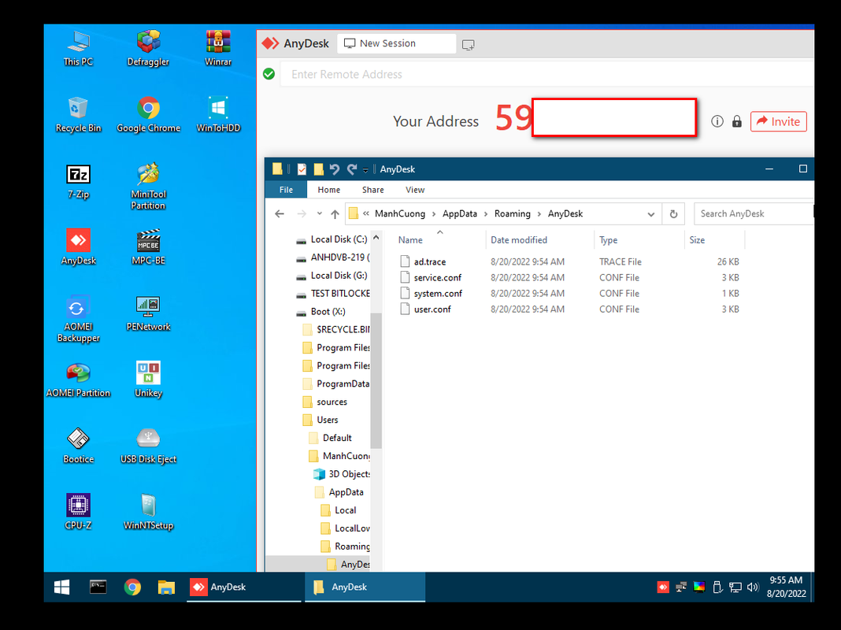Open Windows Start menu
The image size is (841, 630).
click(61, 587)
